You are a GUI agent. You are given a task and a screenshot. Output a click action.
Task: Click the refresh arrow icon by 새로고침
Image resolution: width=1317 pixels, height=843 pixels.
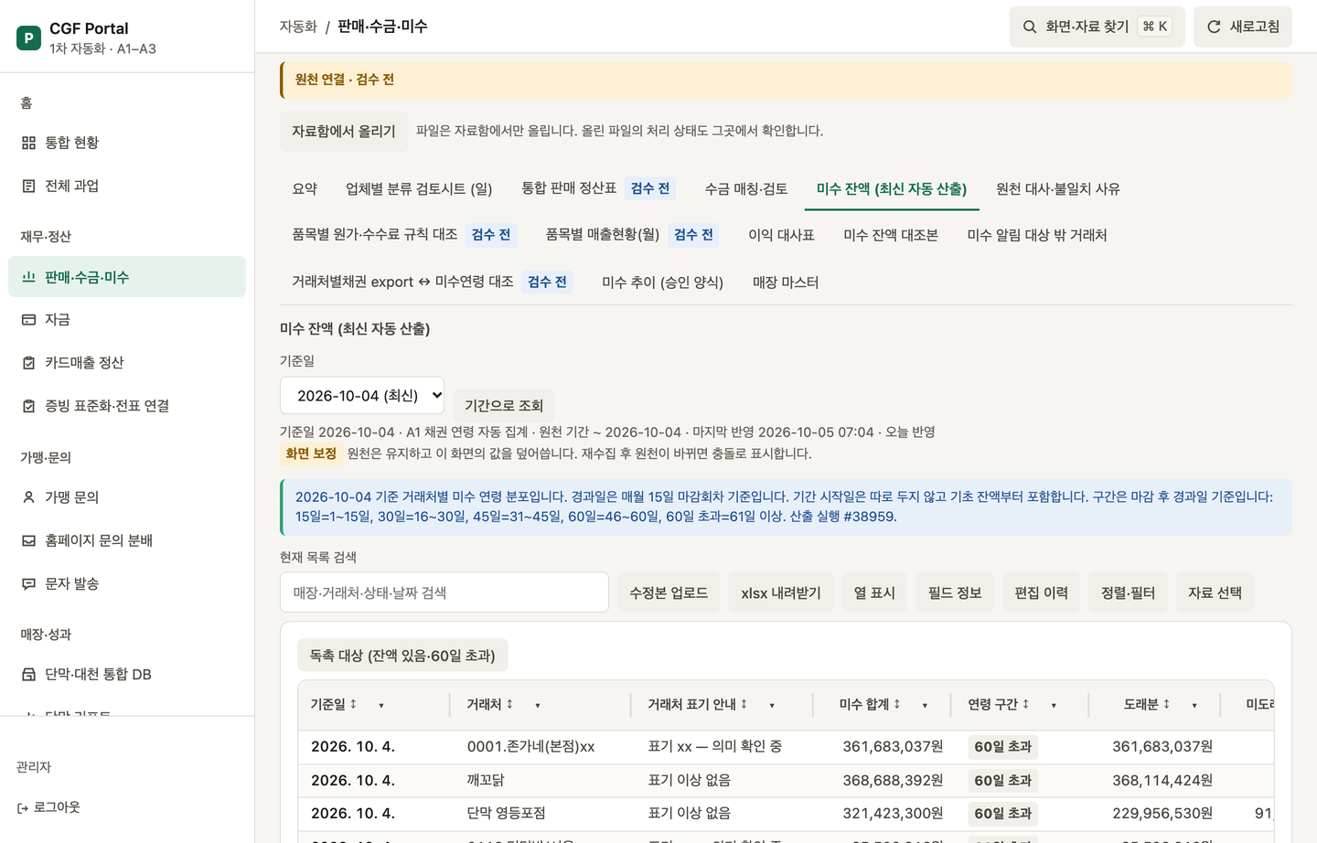click(x=1214, y=27)
